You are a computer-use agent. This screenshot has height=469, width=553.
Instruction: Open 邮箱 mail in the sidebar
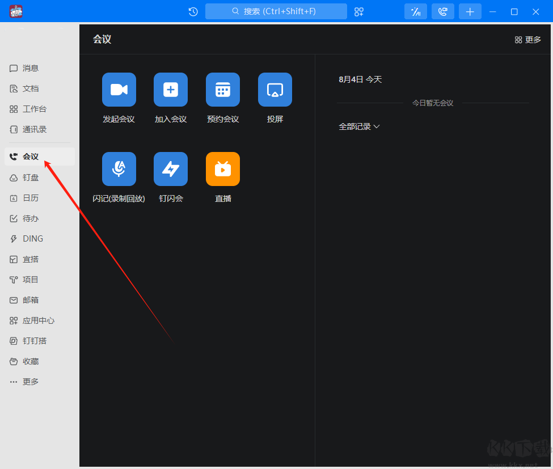point(40,300)
